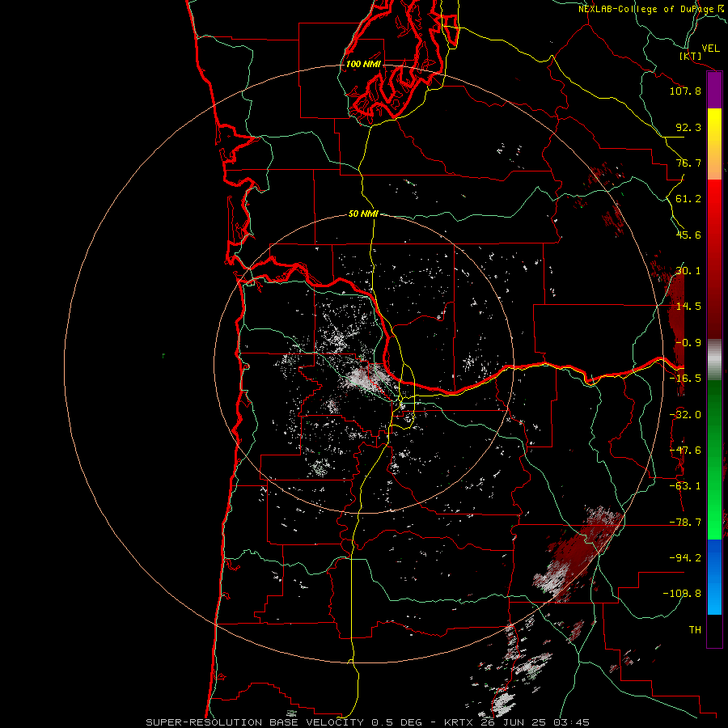Click the 30.1 velocity scale value

tap(688, 271)
